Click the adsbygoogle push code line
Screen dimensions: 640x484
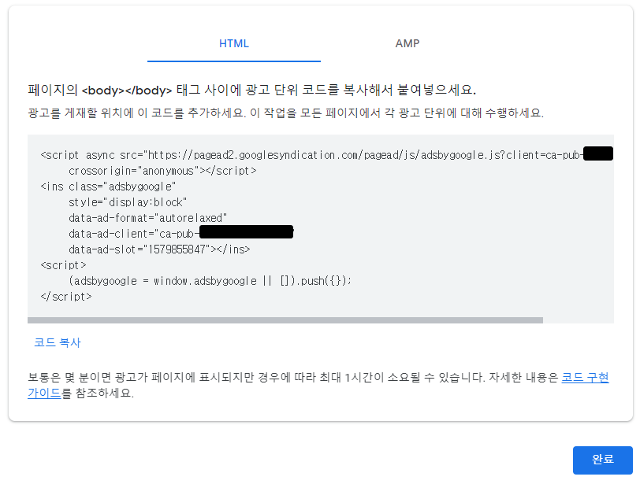click(x=210, y=281)
